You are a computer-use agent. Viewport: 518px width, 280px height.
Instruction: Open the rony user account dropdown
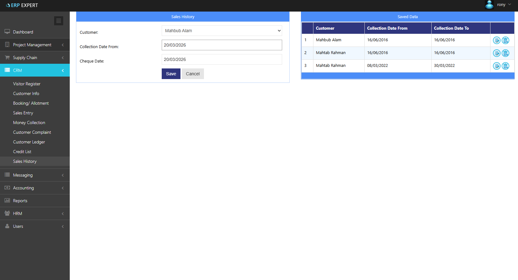tap(504, 5)
